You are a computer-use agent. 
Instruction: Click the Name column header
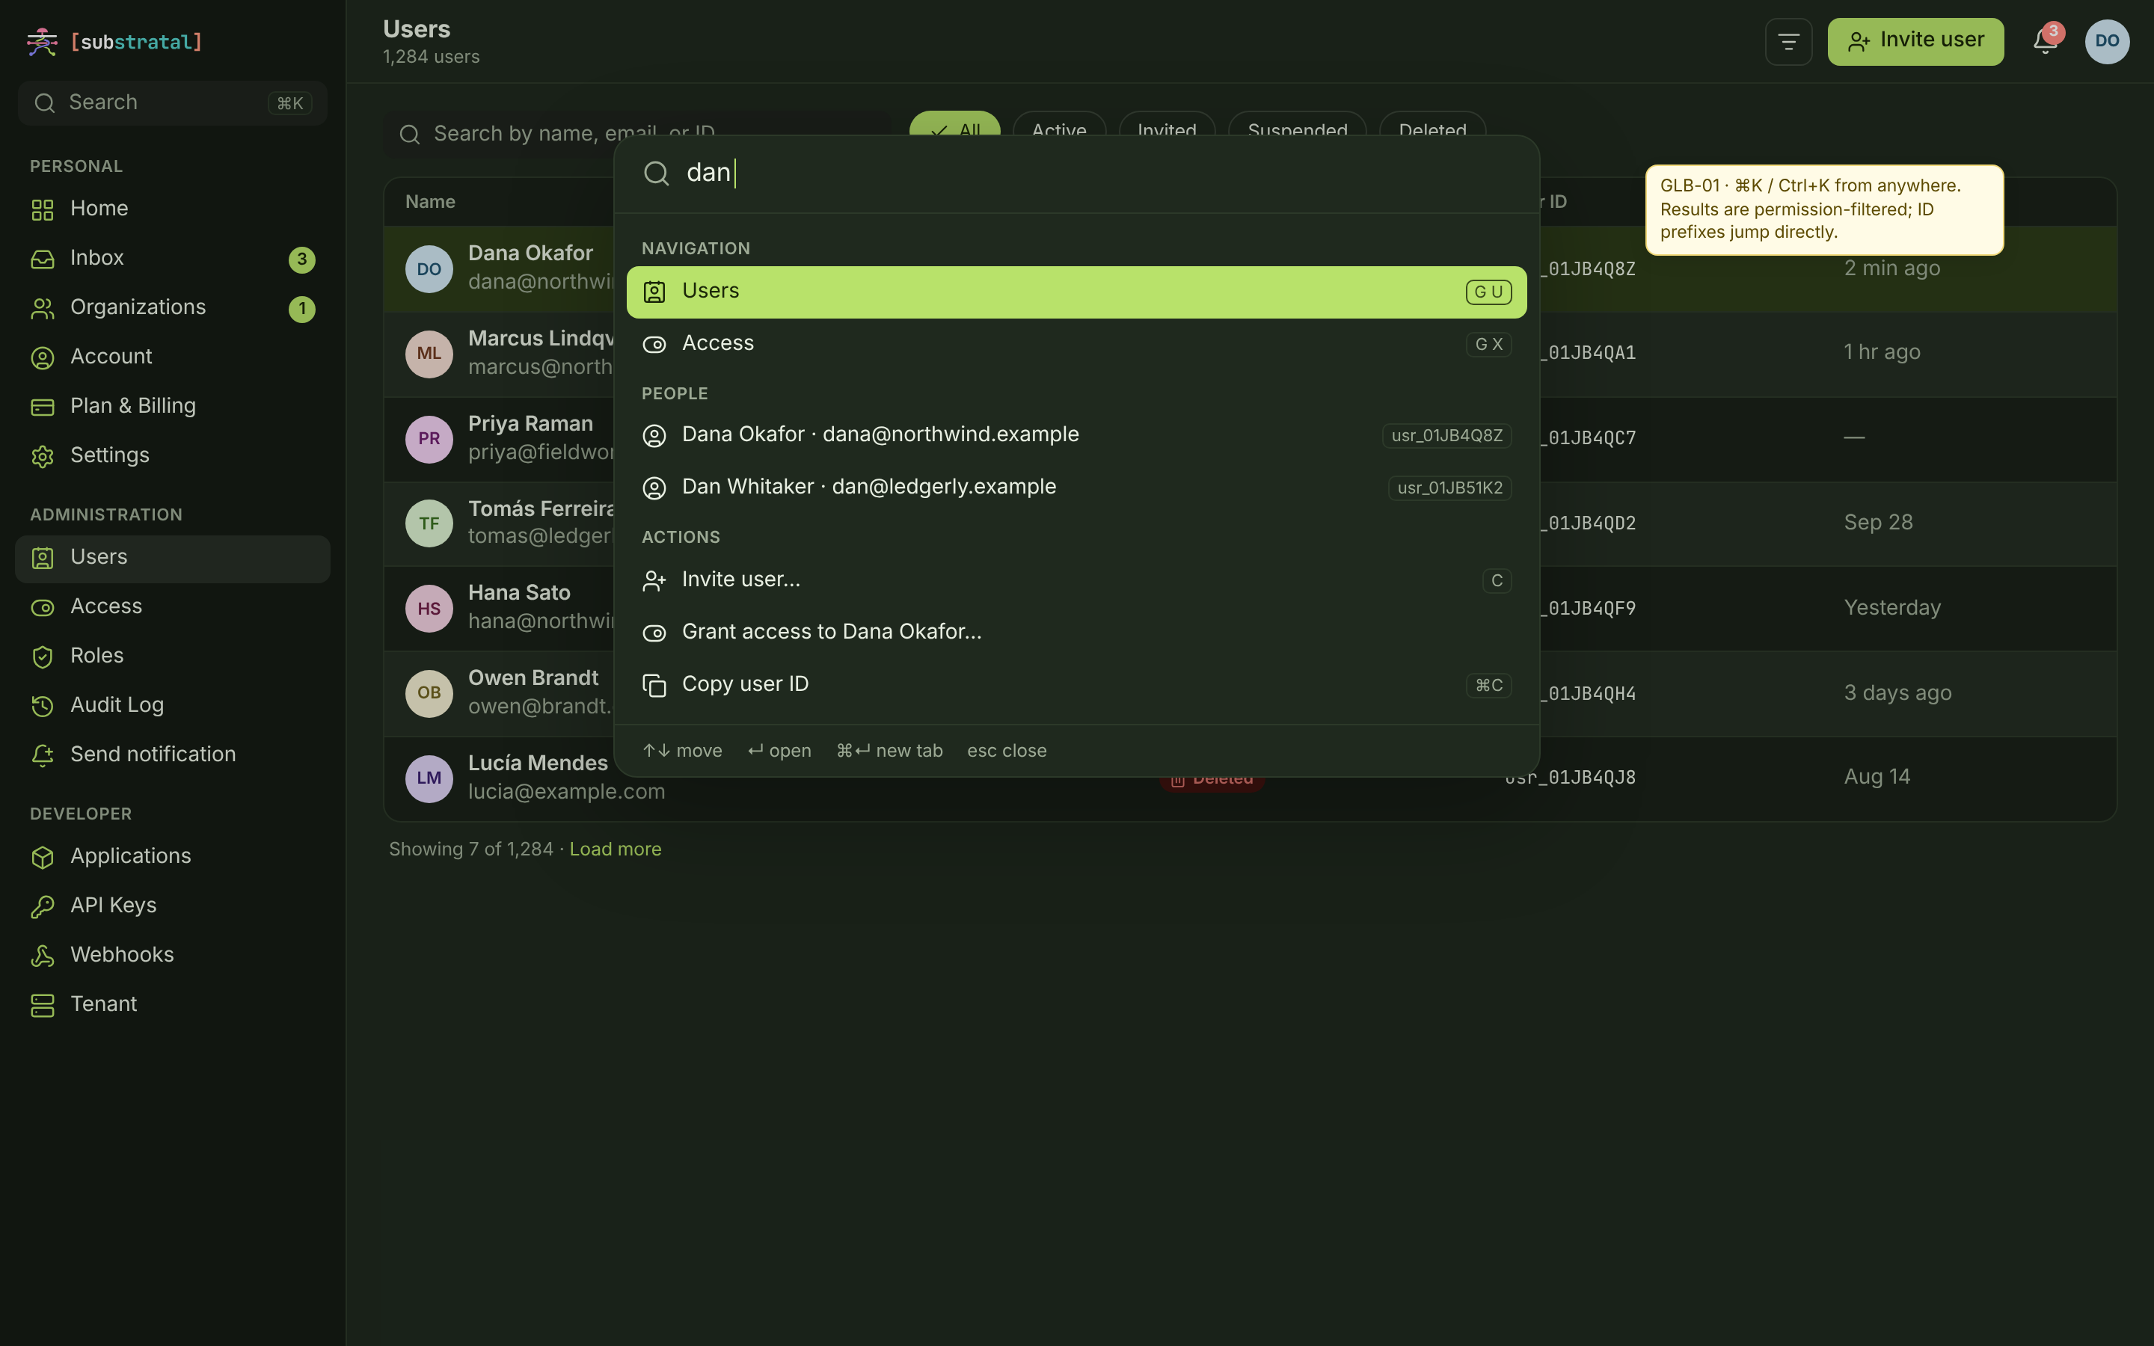(430, 202)
